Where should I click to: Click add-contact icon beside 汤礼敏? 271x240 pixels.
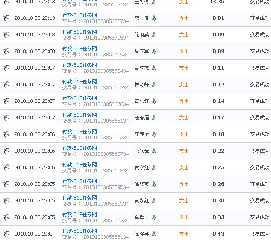(154, 18)
